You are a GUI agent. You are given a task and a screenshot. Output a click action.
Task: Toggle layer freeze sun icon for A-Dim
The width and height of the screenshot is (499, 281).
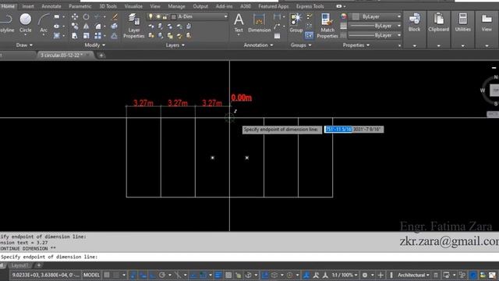[x=157, y=16]
